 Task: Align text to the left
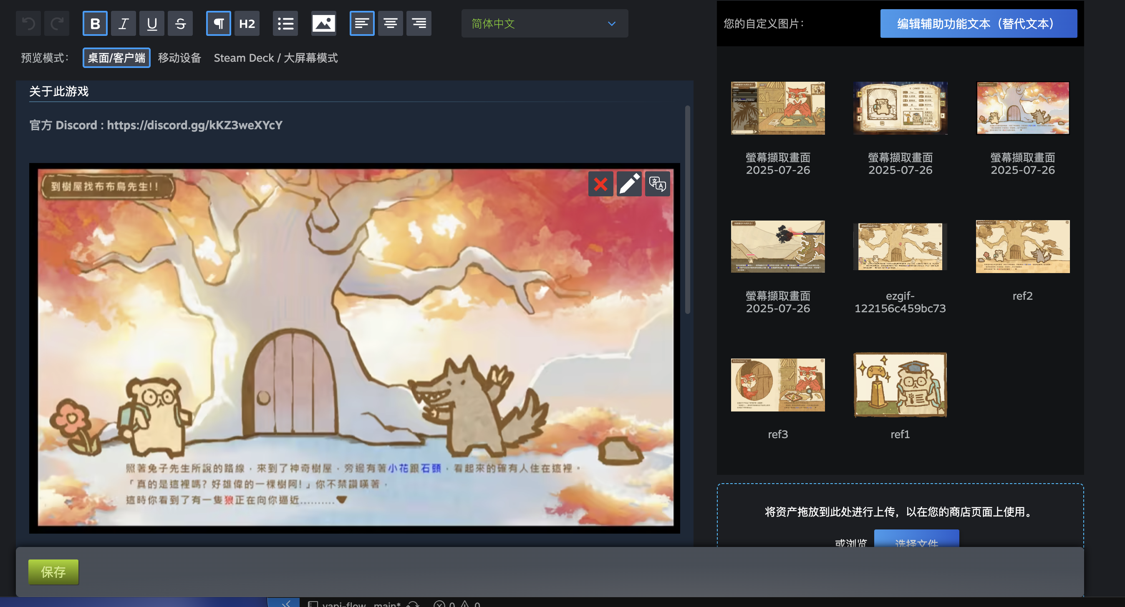click(x=362, y=24)
